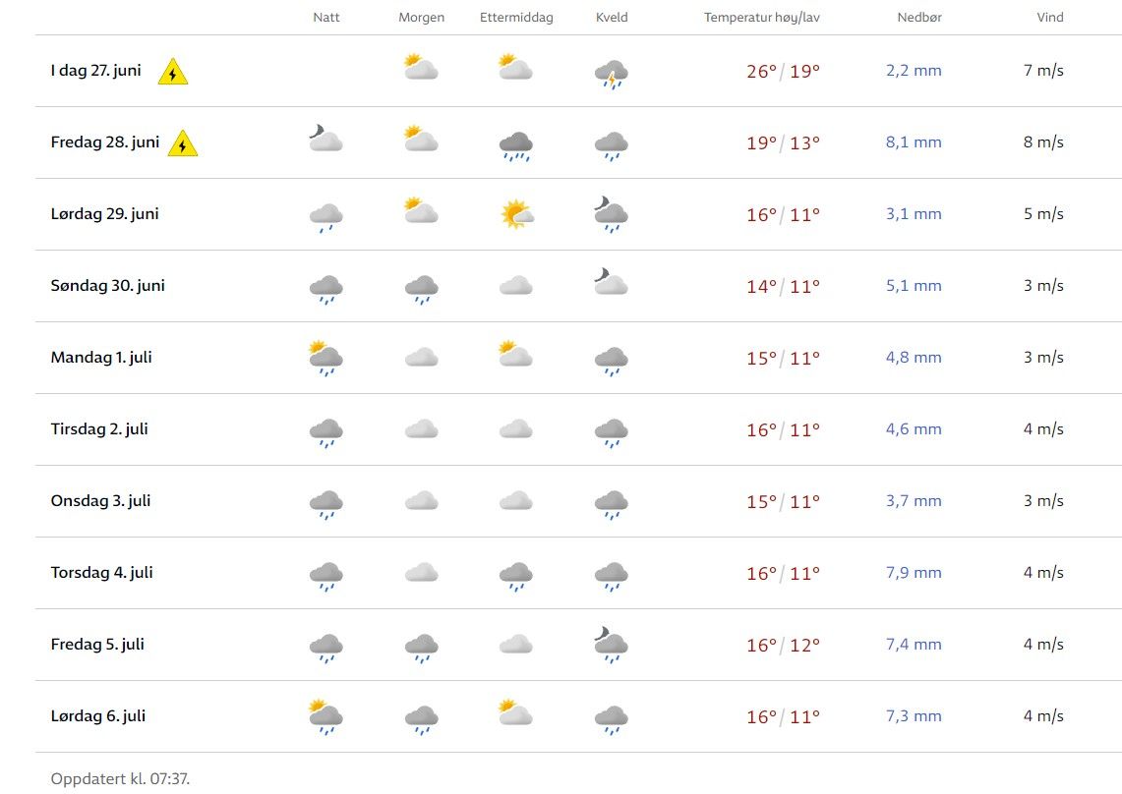Click Friday 28. juni yellow warning triangle
Screen dimensions: 1122x794
[x=183, y=144]
